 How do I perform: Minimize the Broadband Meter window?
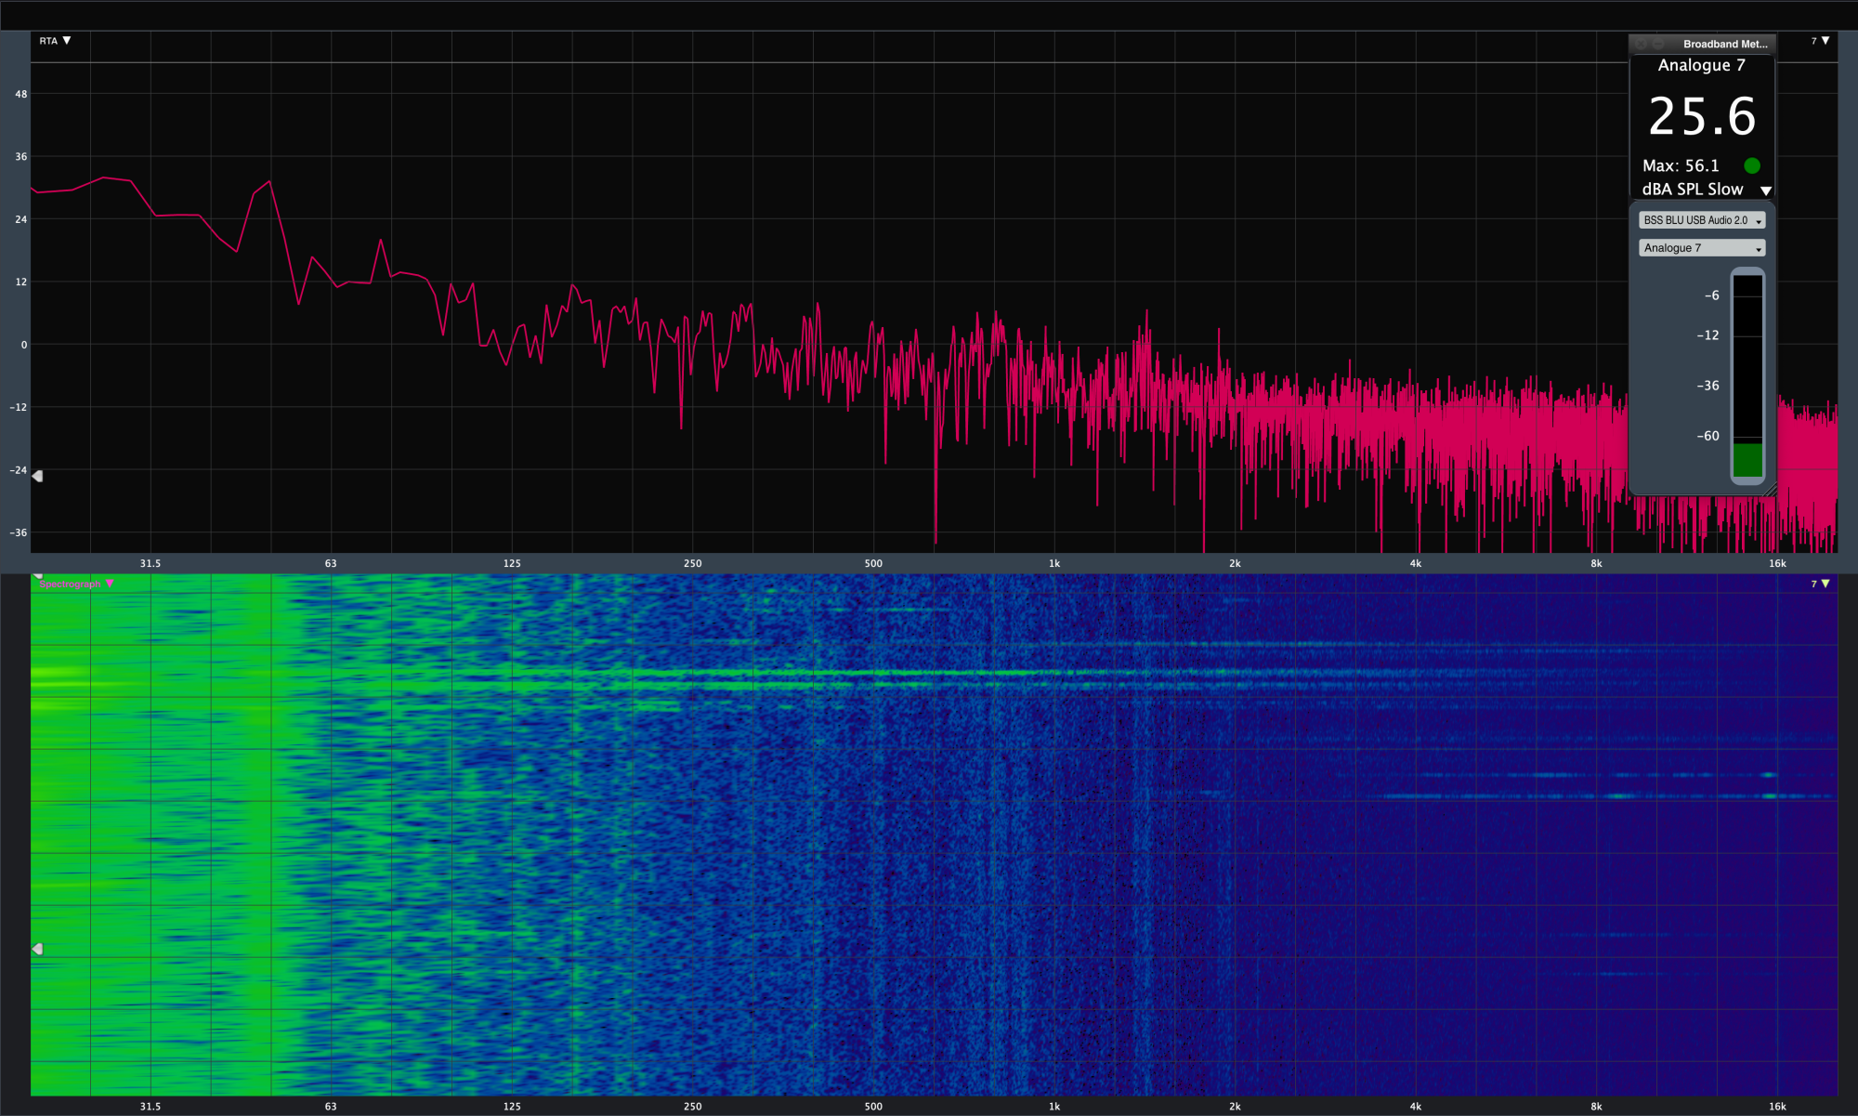(x=1657, y=44)
